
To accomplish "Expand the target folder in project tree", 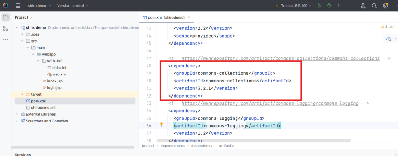I will point(22,94).
